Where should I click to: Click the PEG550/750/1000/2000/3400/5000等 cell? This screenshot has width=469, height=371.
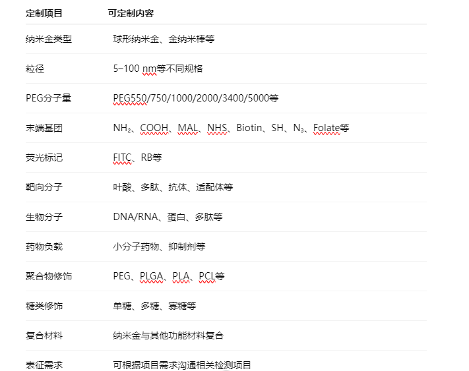click(196, 98)
